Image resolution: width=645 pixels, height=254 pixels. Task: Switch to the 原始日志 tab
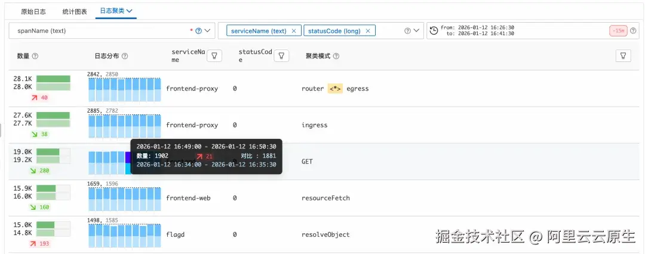[x=33, y=11]
